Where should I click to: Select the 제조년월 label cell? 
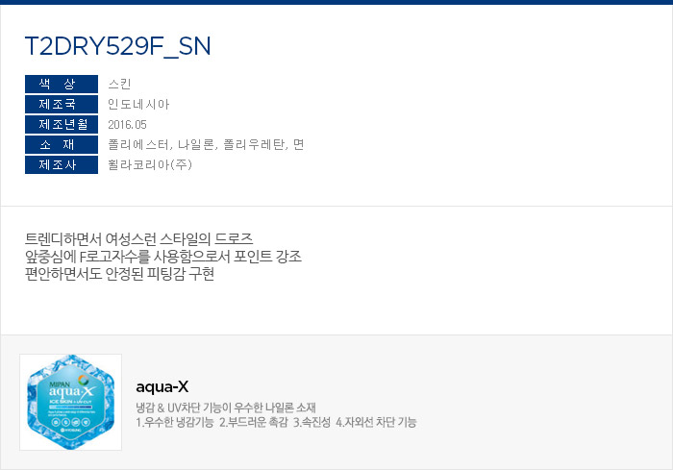click(x=62, y=125)
